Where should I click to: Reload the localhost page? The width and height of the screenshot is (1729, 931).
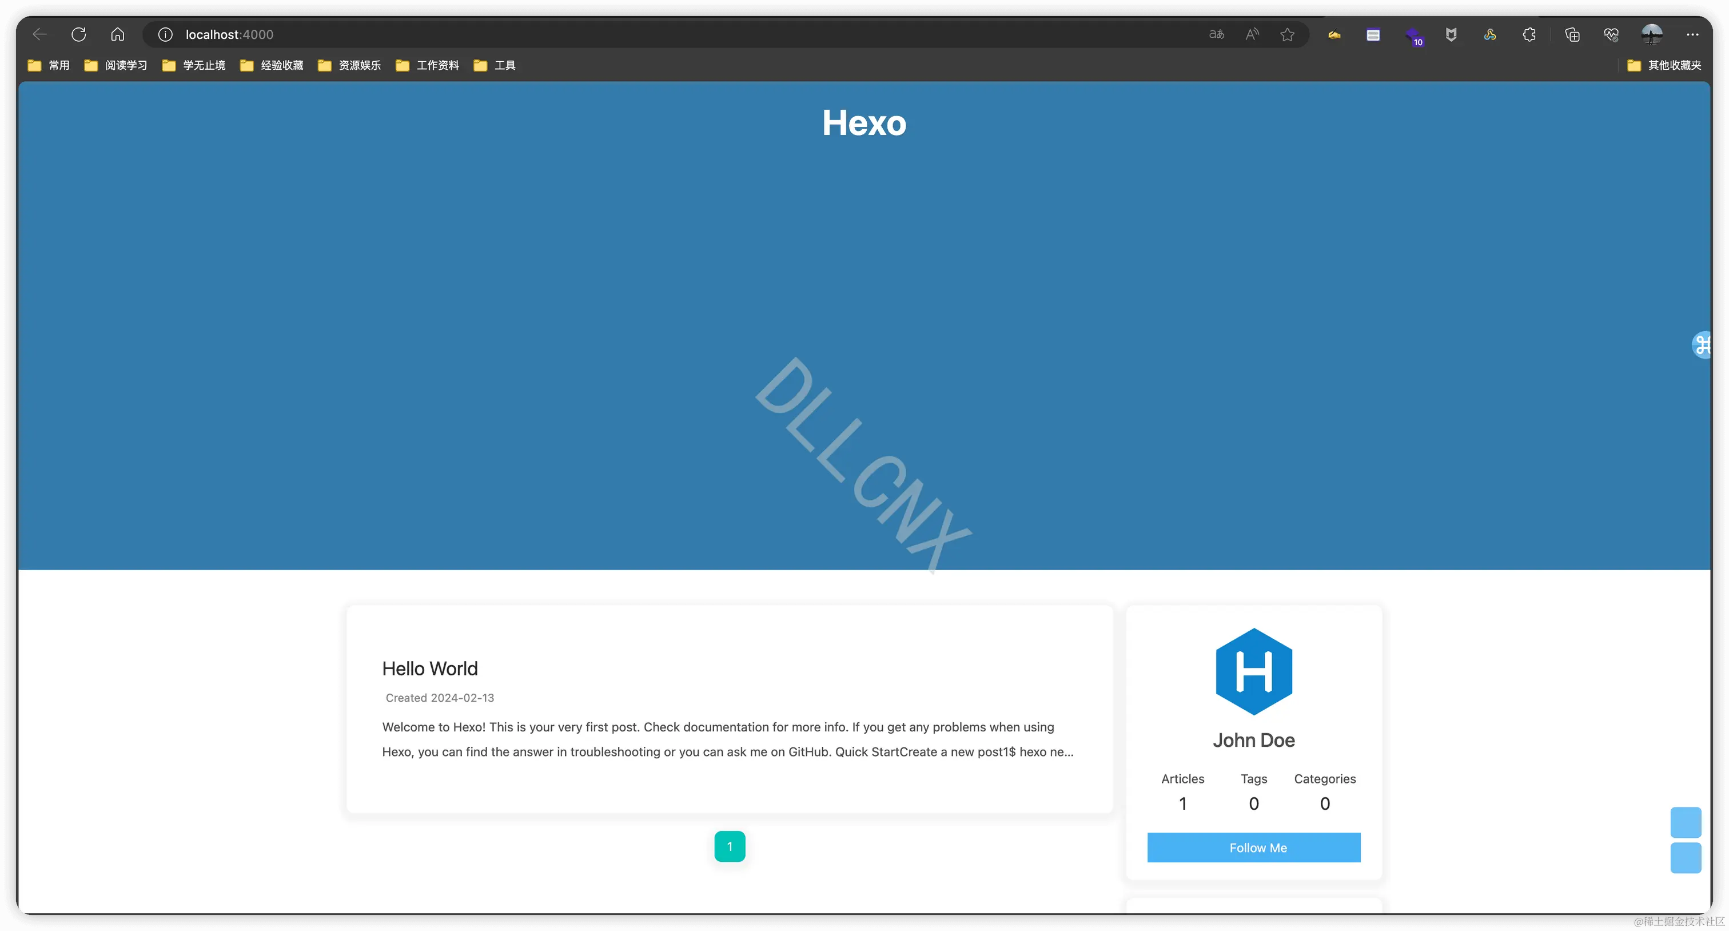coord(78,34)
